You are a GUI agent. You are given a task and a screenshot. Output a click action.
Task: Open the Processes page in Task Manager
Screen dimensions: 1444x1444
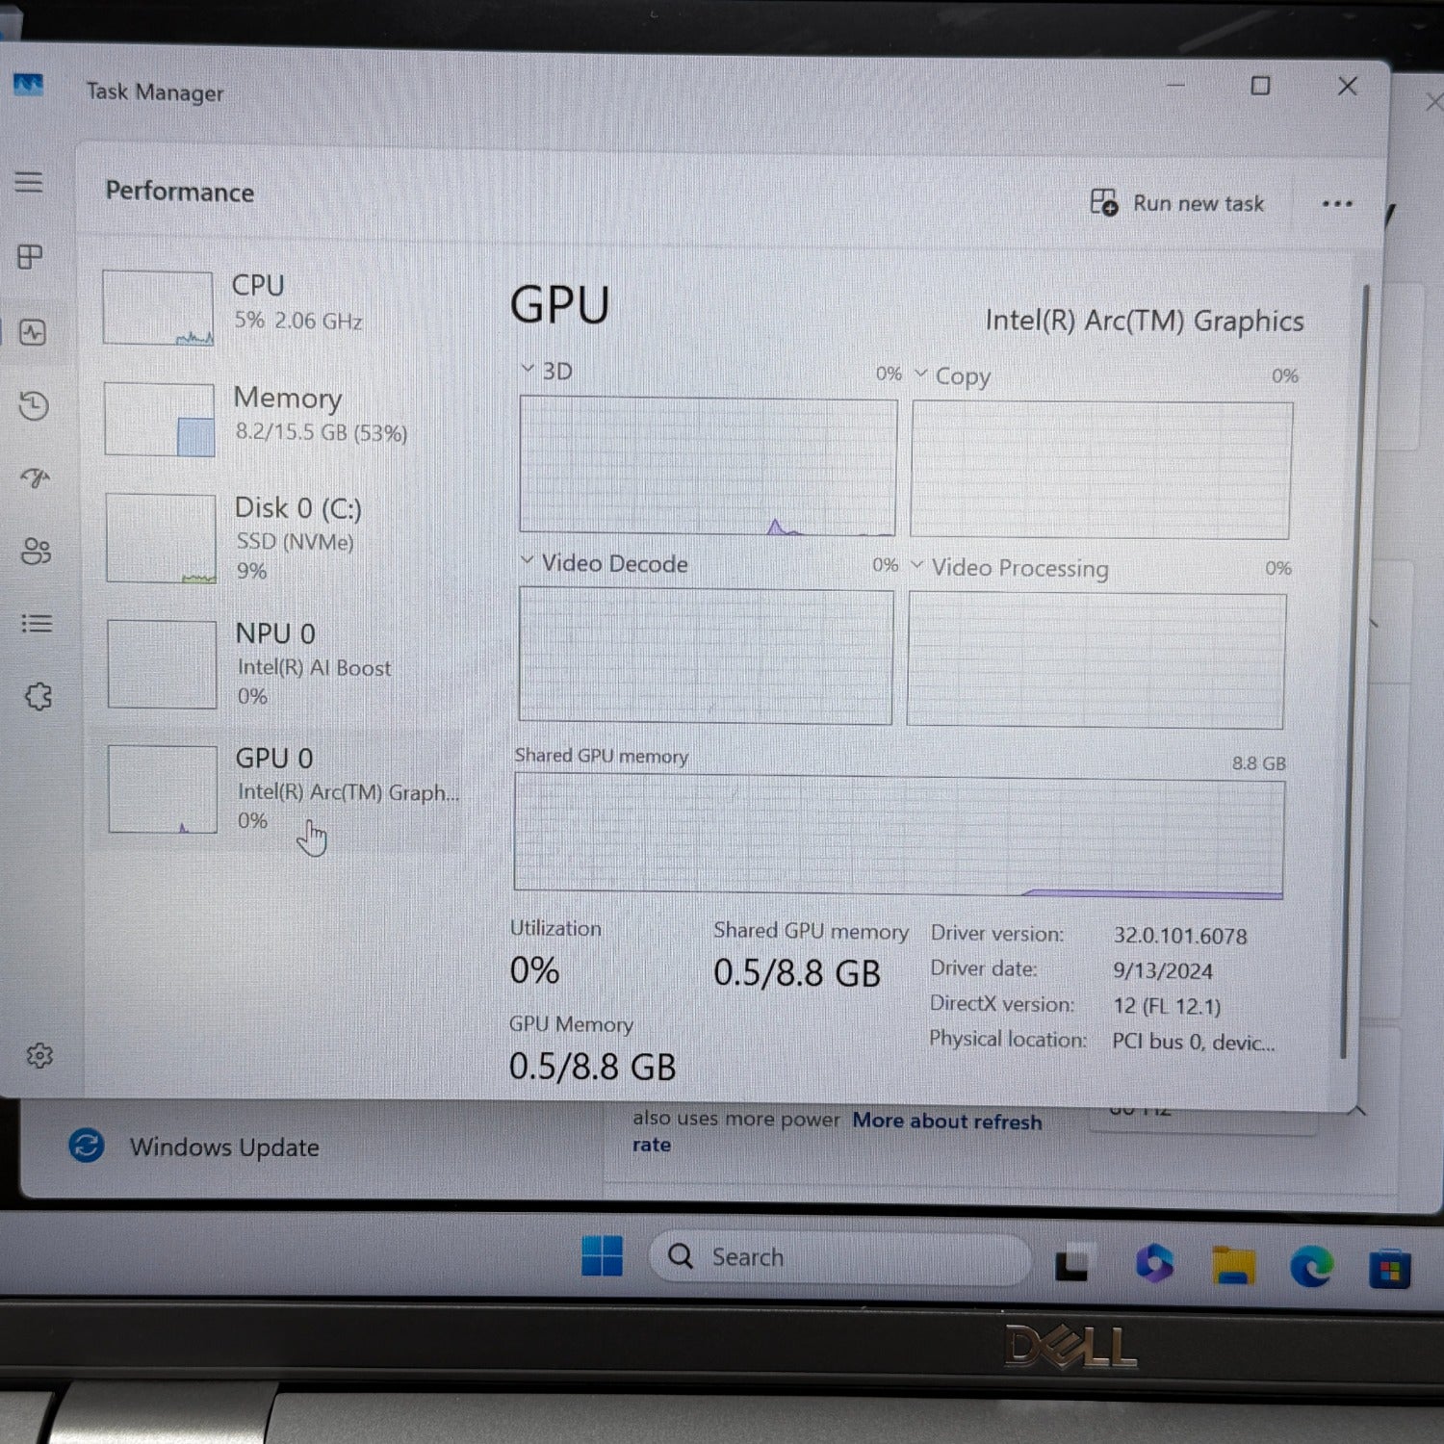(x=32, y=256)
